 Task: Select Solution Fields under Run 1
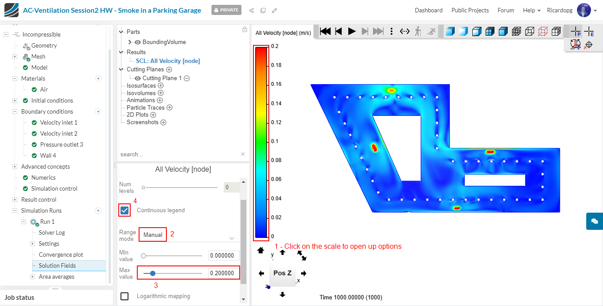pyautogui.click(x=57, y=265)
